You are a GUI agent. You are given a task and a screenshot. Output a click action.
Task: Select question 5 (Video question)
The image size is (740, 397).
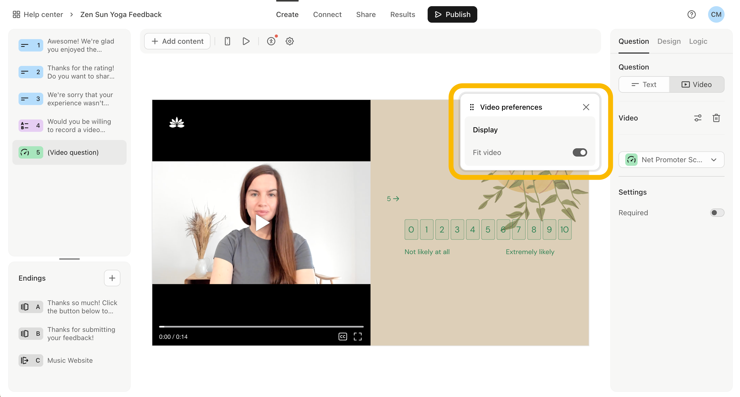coord(69,152)
